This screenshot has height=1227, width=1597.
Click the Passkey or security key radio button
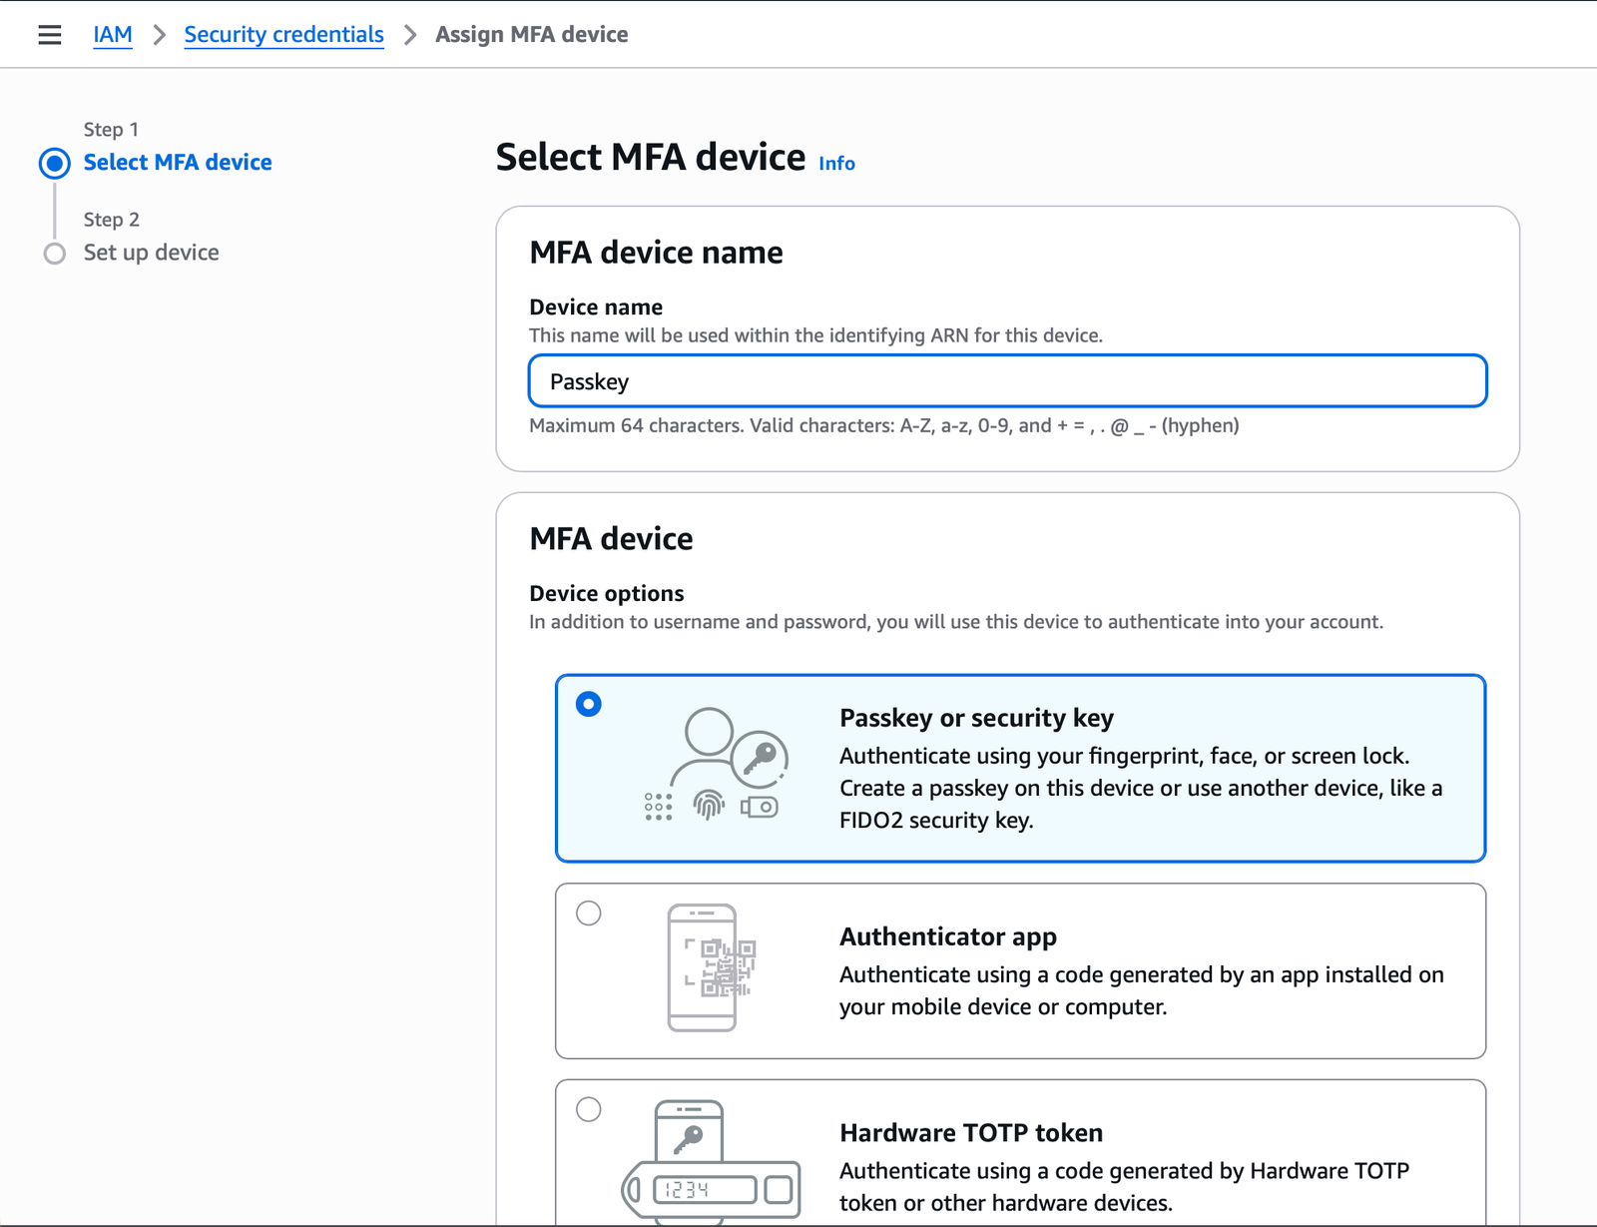[x=589, y=704]
